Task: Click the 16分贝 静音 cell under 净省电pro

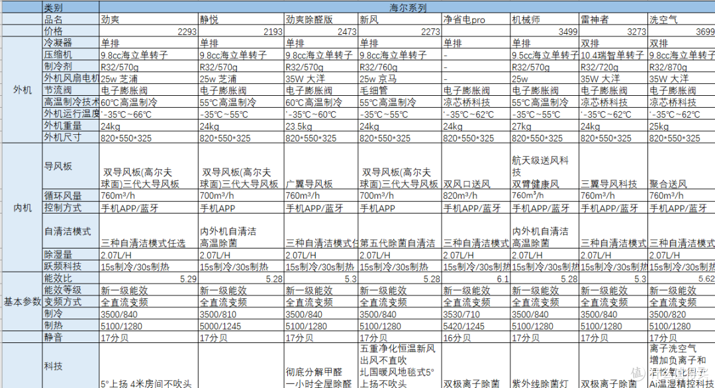Action: tap(457, 337)
